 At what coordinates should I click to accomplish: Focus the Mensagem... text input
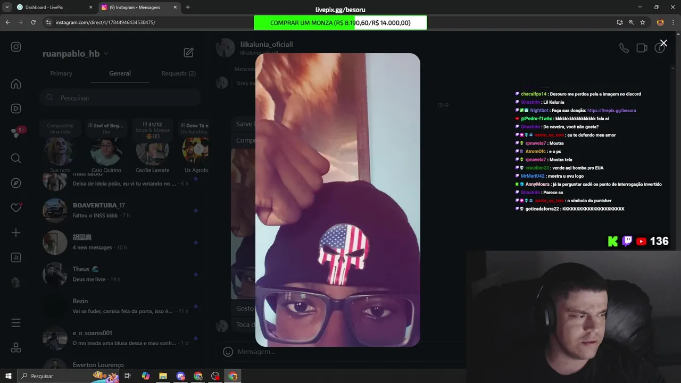click(255, 352)
